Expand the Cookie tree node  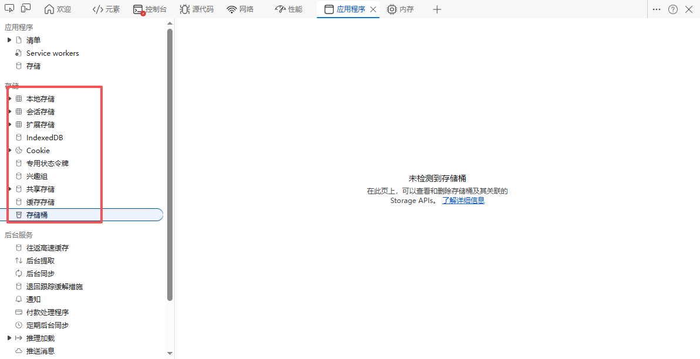(x=10, y=151)
